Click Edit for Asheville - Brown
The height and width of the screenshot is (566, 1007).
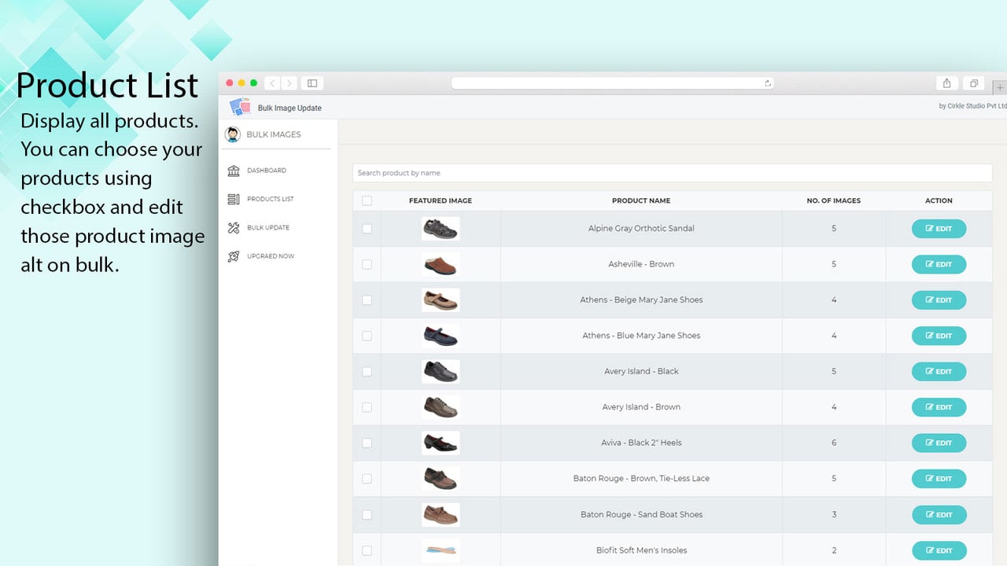coord(939,264)
